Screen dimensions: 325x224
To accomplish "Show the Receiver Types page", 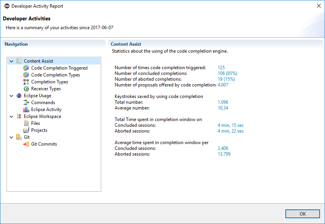I will (46, 89).
